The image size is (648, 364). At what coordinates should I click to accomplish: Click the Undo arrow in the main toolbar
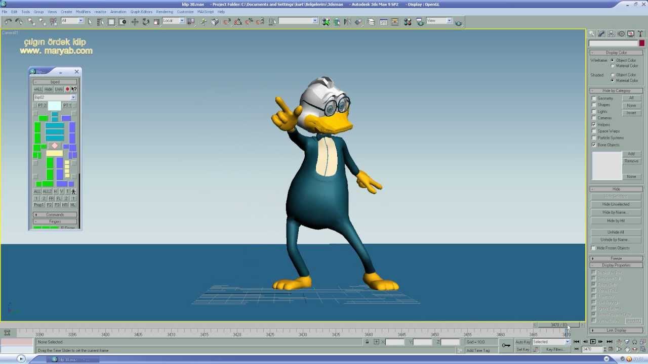click(x=8, y=22)
